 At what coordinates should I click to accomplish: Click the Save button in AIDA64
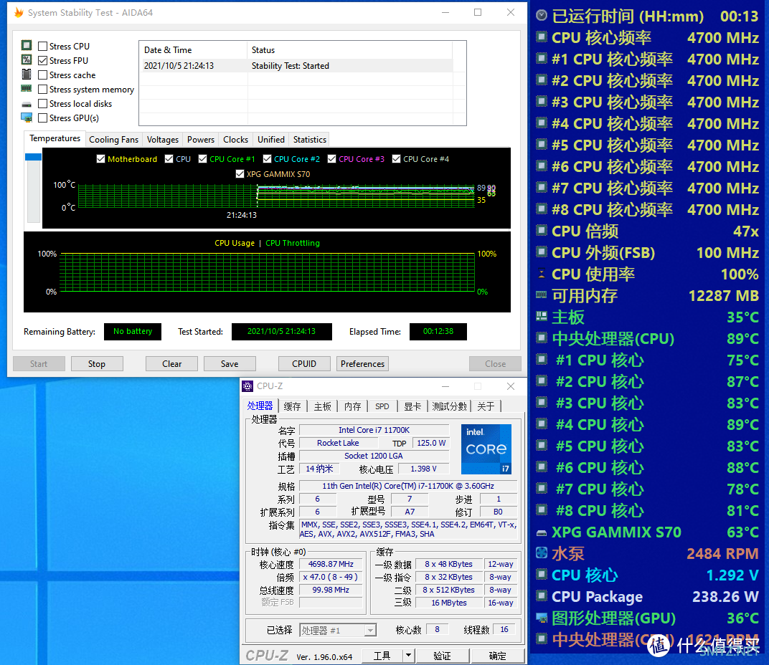click(x=230, y=363)
